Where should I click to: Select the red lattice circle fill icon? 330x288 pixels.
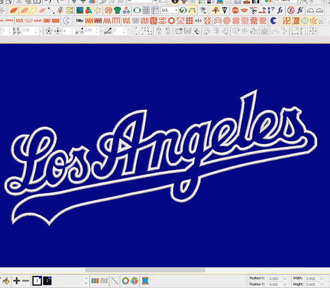(153, 21)
